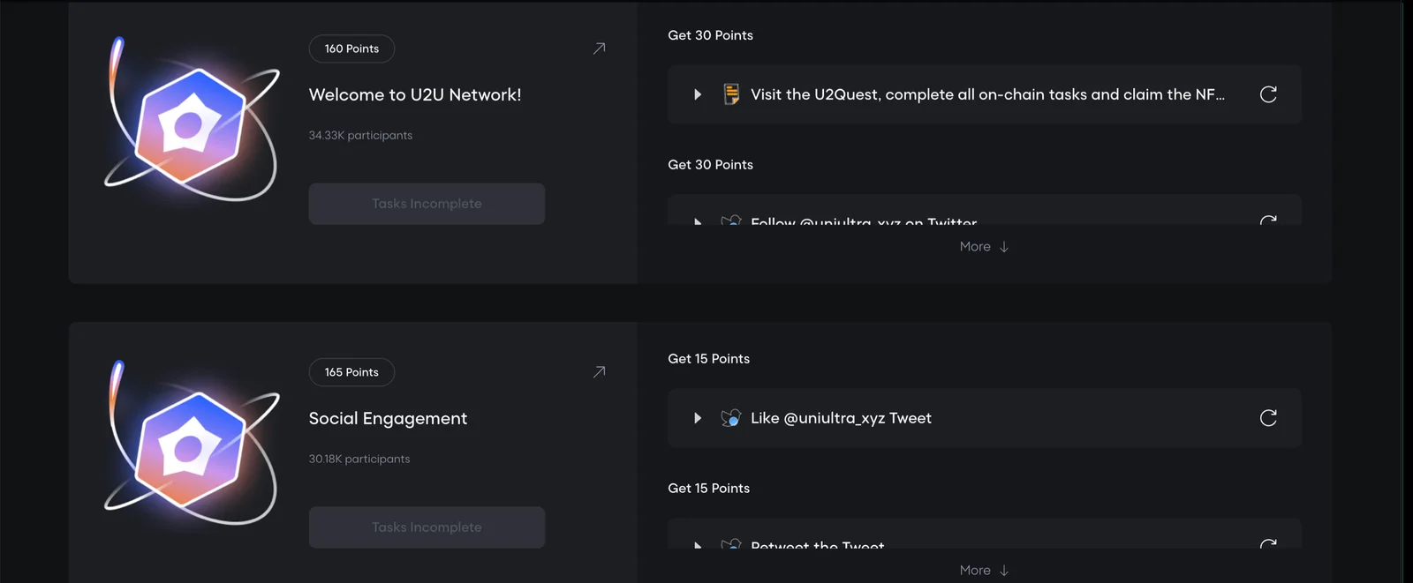Viewport: 1413px width, 583px height.
Task: Open the Welcome to U2U Network! title
Action: [x=415, y=94]
